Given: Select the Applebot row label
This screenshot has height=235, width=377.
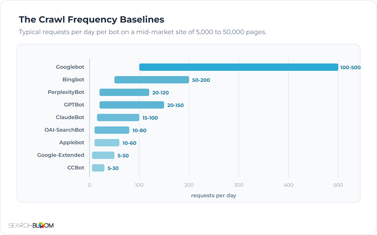Looking at the screenshot, I should [72, 142].
